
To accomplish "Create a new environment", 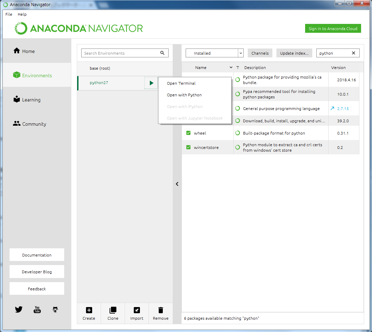I will pyautogui.click(x=89, y=314).
